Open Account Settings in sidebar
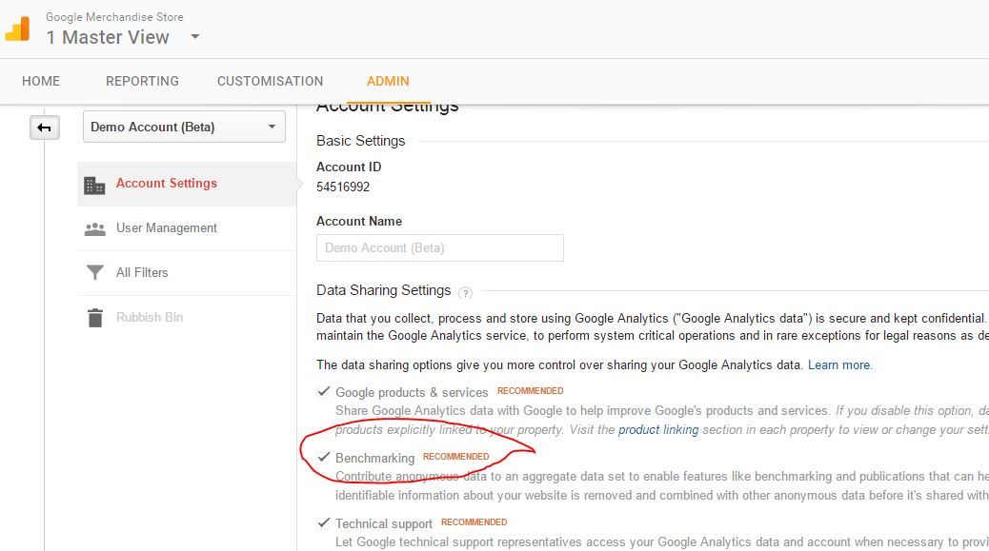 point(187,184)
